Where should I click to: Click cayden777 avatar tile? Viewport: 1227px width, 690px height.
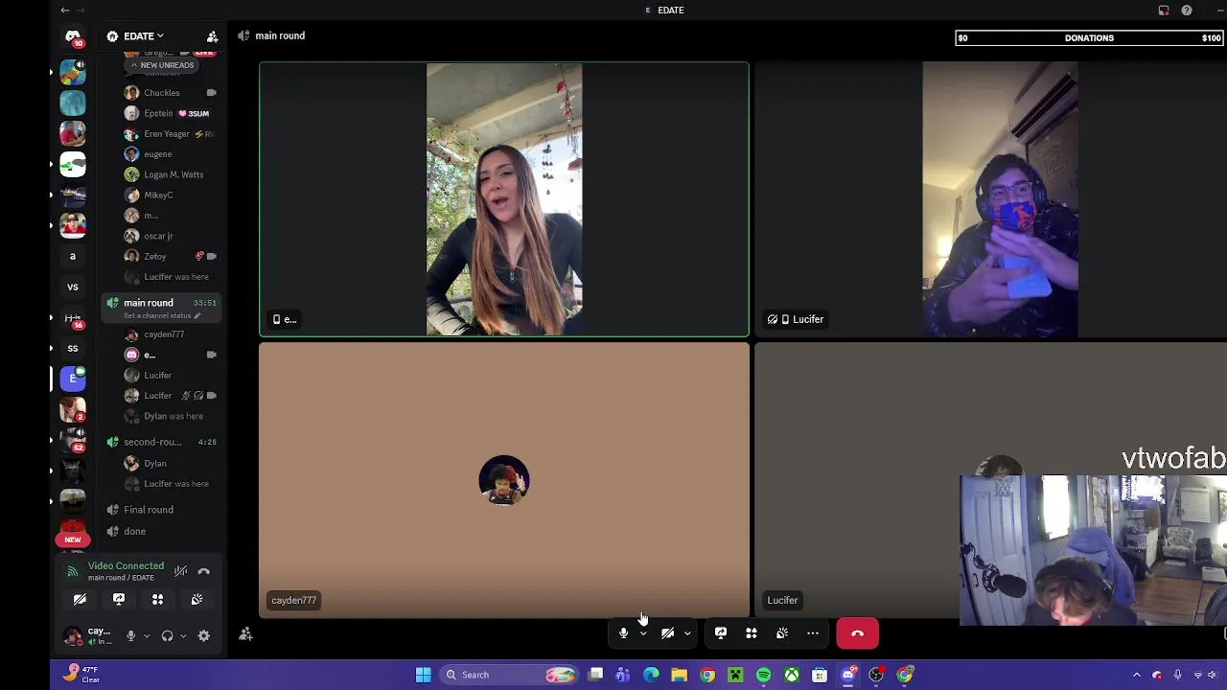click(504, 480)
